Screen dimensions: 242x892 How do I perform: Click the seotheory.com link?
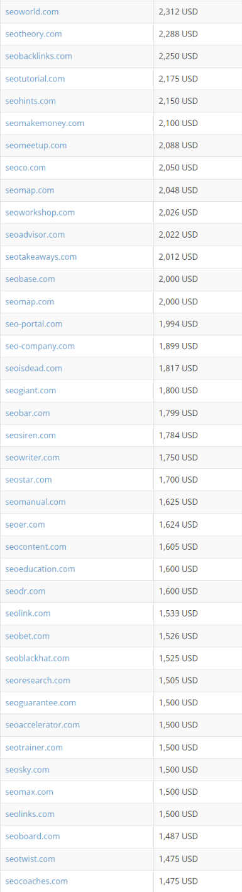(x=33, y=33)
